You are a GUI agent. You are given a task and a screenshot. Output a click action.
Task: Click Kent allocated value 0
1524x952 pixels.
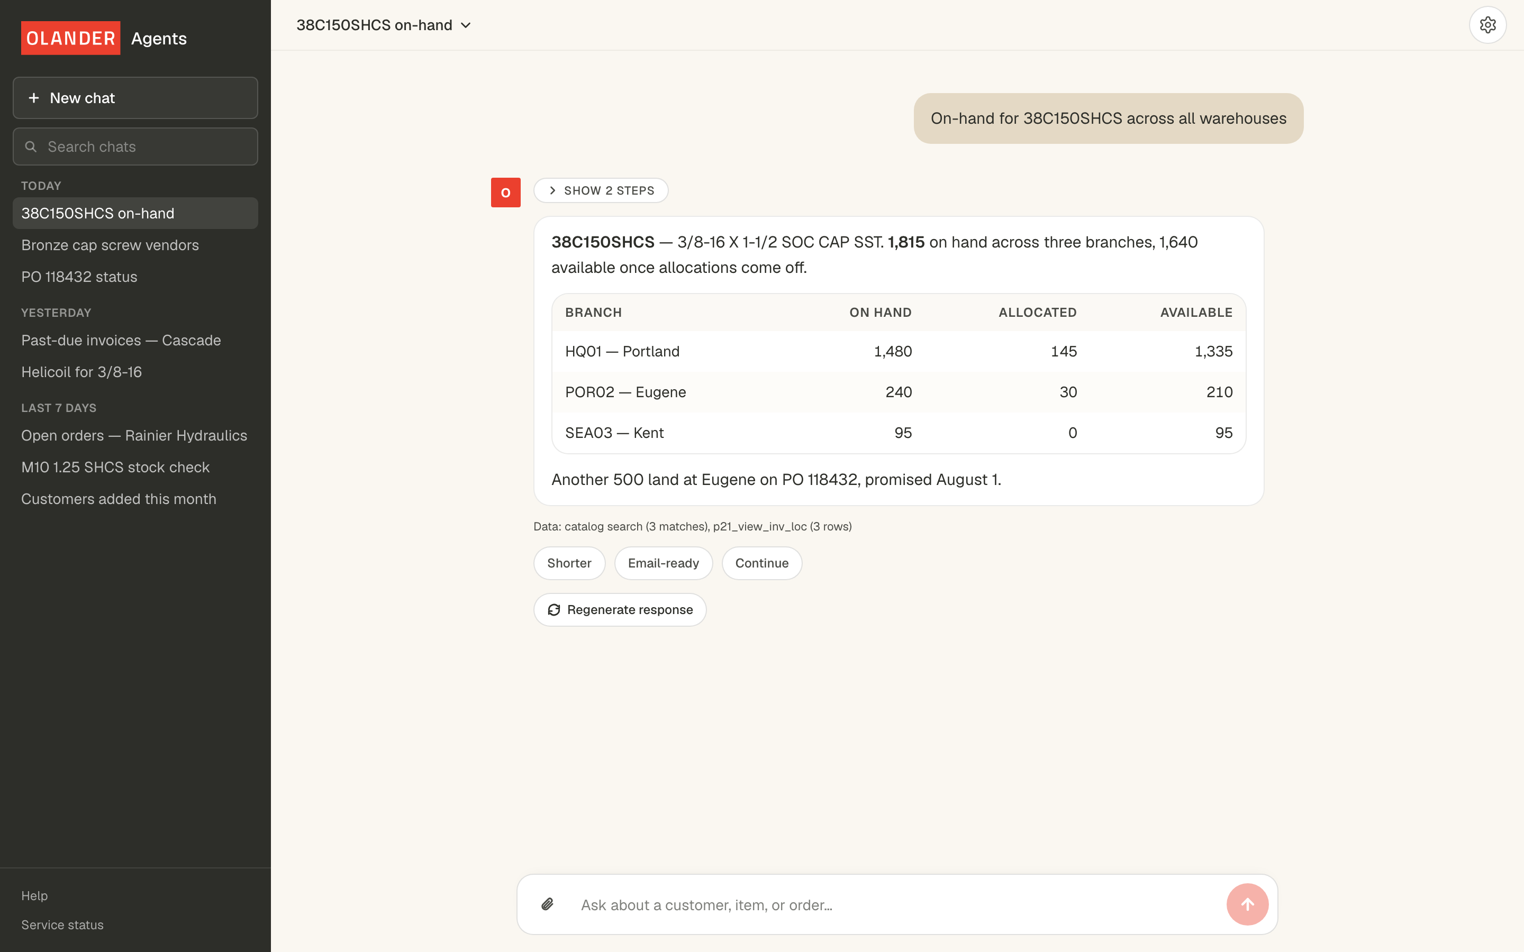point(1073,433)
